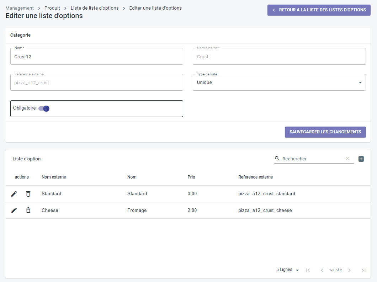Click the 2.00 price cell
The image size is (377, 282).
click(x=192, y=211)
